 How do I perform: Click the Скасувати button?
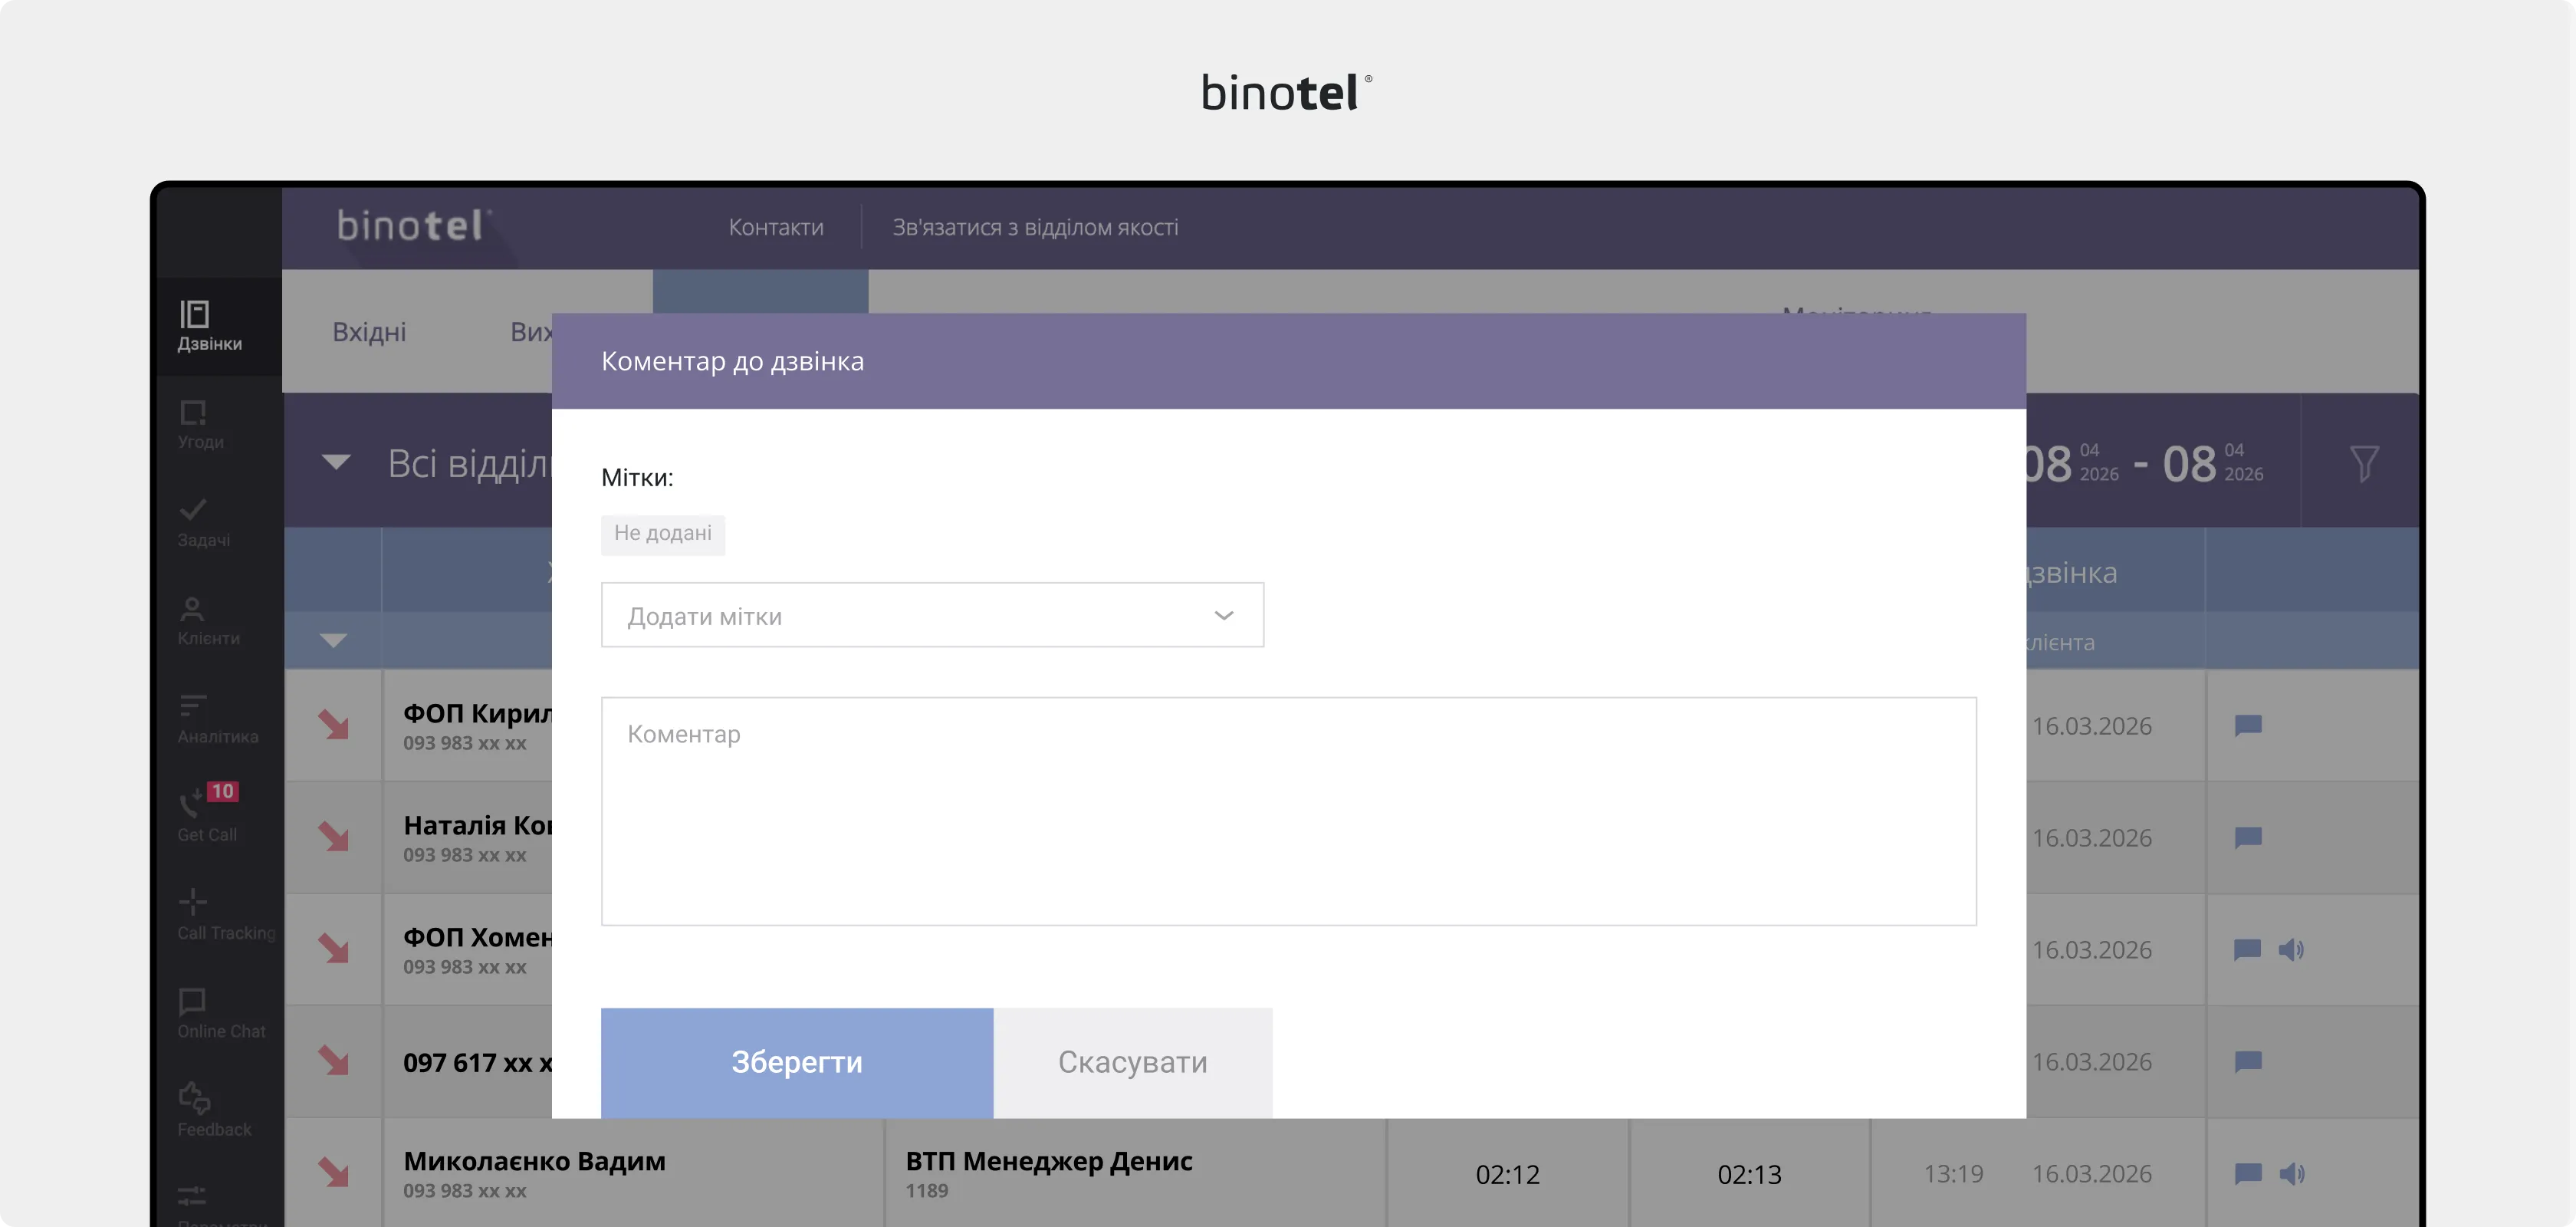(x=1132, y=1062)
